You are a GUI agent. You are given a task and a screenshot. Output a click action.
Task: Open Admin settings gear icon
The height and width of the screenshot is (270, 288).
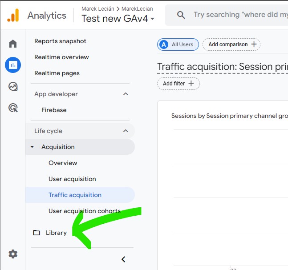(13, 254)
